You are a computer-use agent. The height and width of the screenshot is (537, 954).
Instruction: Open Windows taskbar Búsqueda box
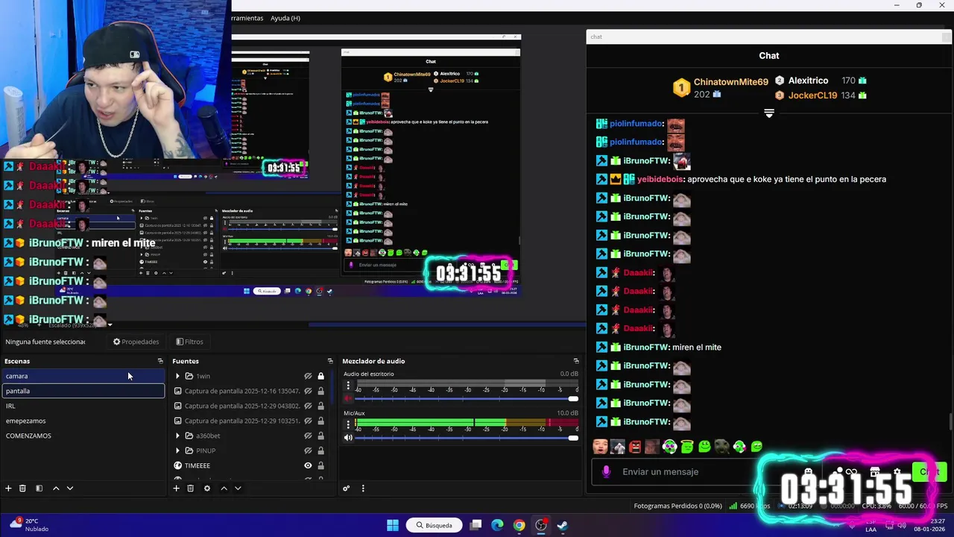pyautogui.click(x=435, y=525)
